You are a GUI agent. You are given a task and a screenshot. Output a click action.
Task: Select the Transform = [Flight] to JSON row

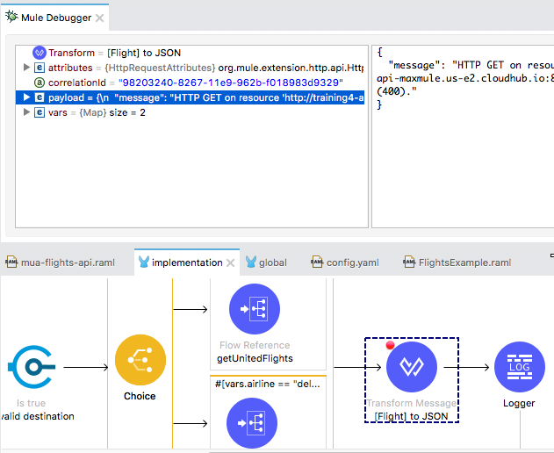[x=191, y=53]
